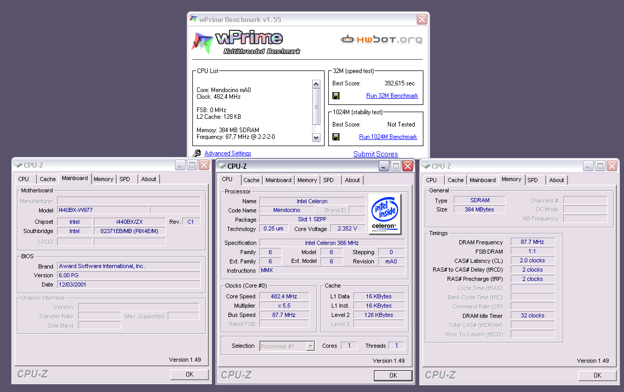Screen dimensions: 624x392
Task: Switch to Memory tab in middle CPU-Z window
Action: coord(307,180)
